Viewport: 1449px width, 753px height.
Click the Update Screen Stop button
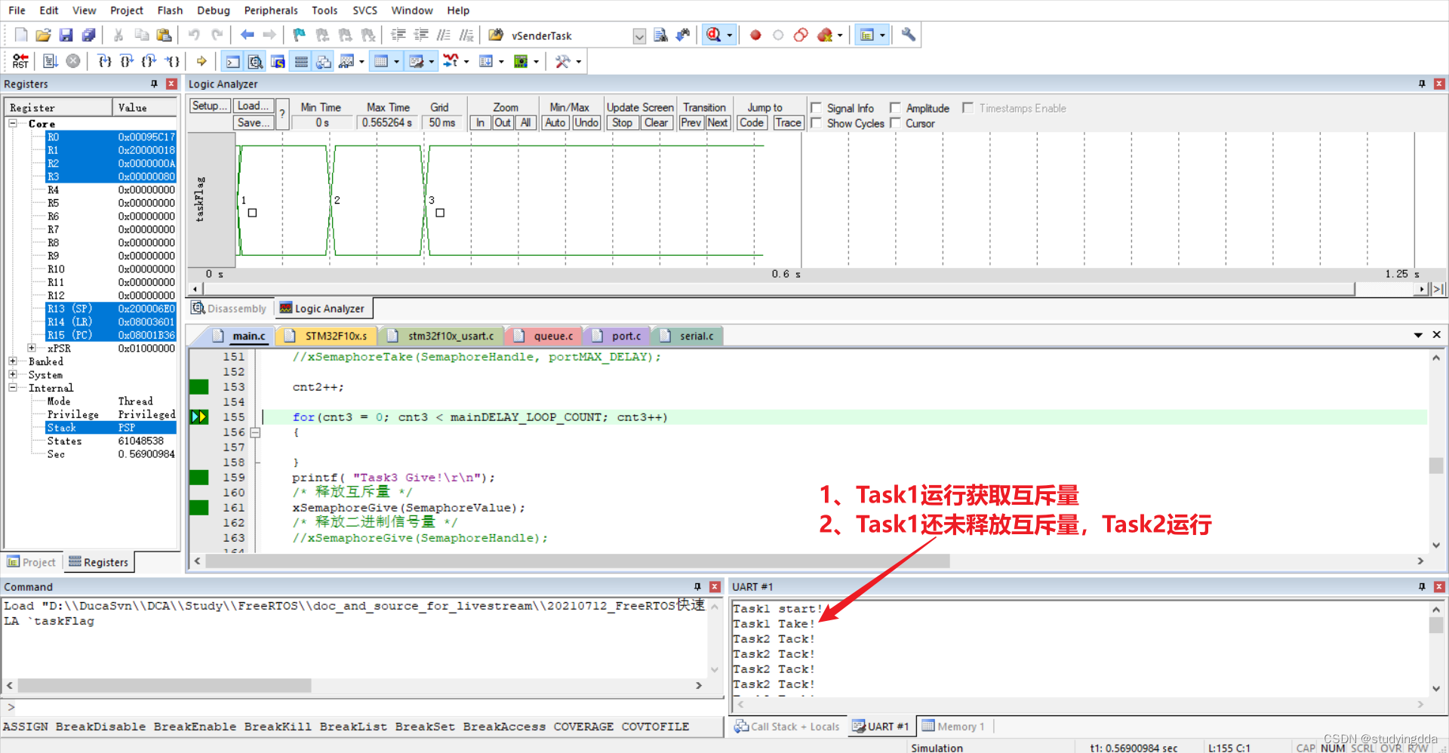[623, 122]
